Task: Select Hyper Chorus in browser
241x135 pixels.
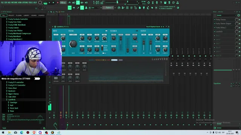Action: [14, 94]
